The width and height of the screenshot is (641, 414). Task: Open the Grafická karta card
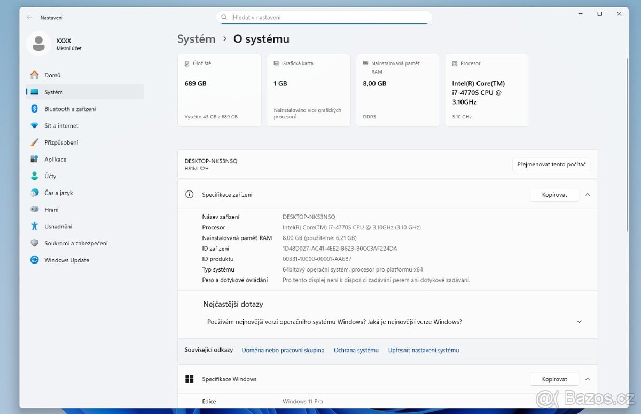coord(308,90)
